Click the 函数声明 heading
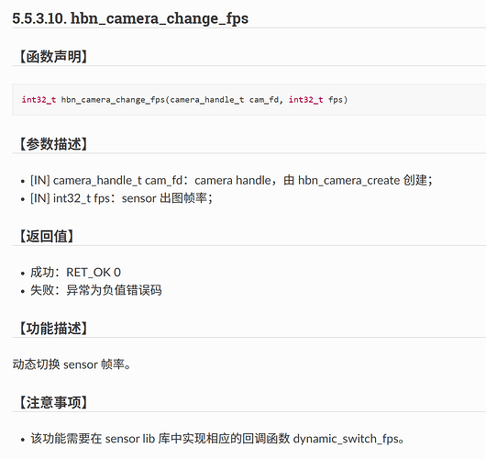Image resolution: width=486 pixels, height=459 pixels. point(53,57)
